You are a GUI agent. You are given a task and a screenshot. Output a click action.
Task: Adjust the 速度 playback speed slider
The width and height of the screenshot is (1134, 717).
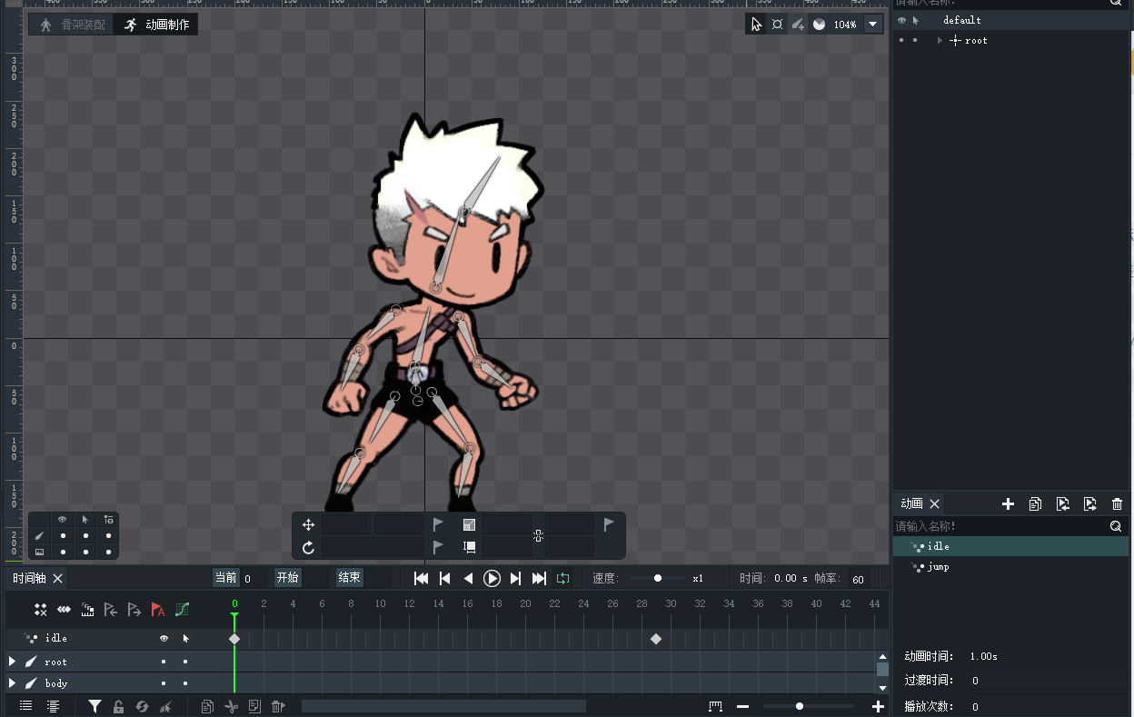(x=658, y=578)
